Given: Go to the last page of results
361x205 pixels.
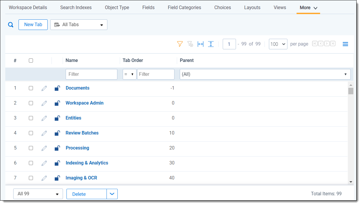Looking at the screenshot, I should [333, 44].
